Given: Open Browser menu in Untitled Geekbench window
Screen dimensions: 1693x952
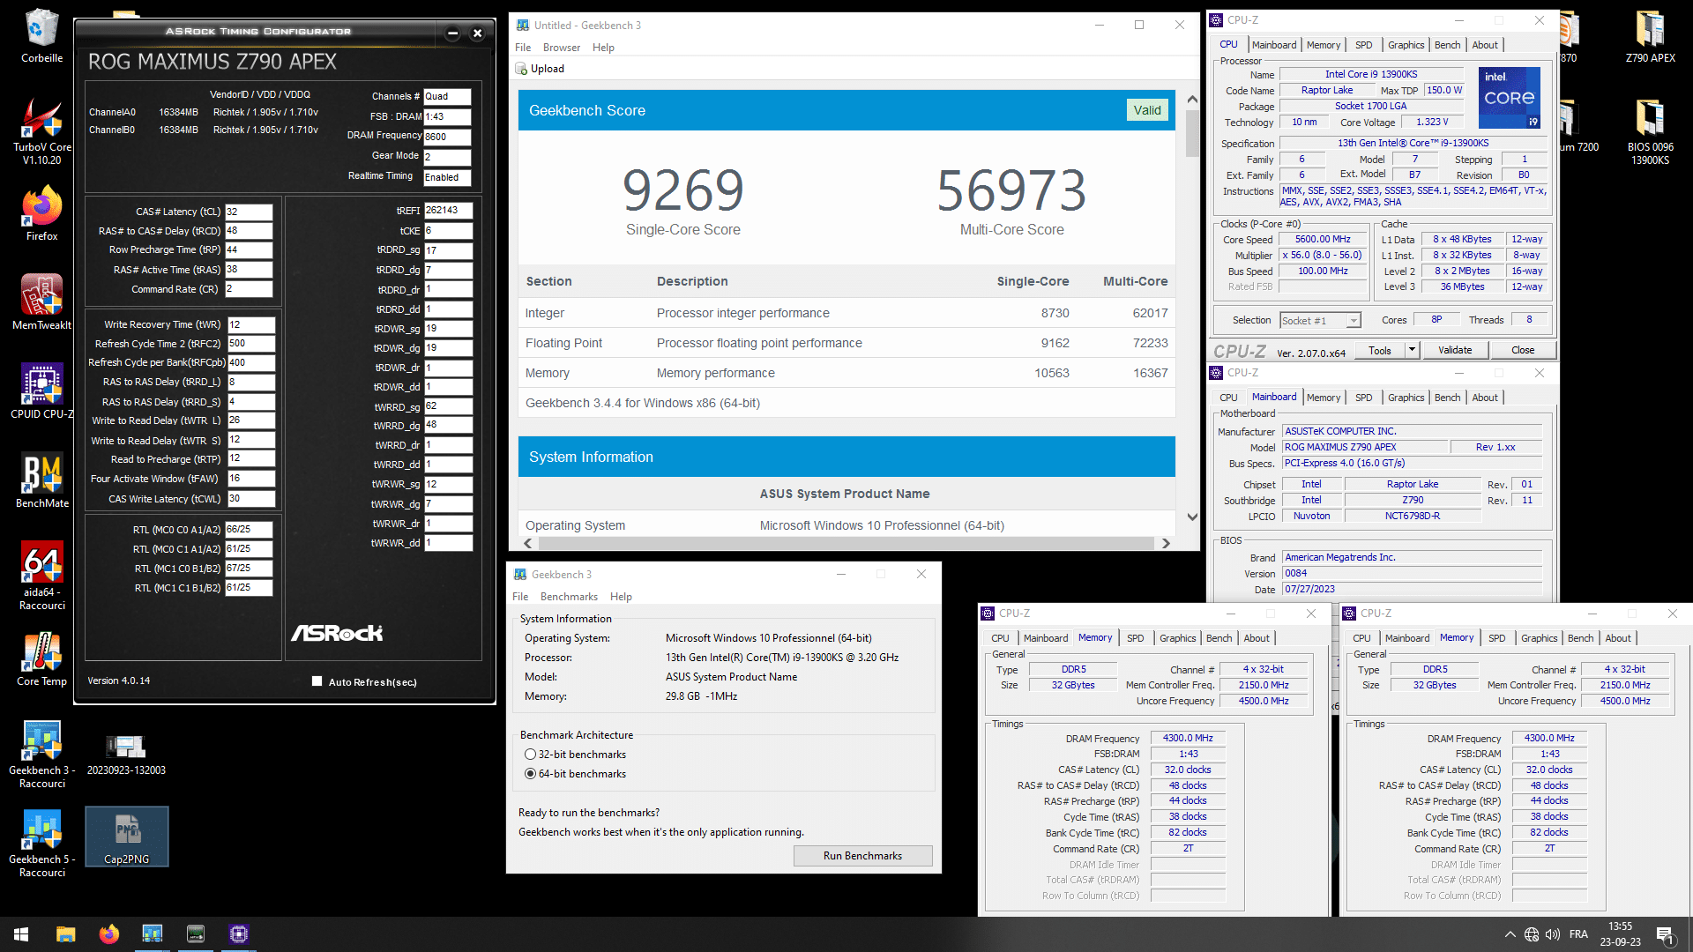Looking at the screenshot, I should point(561,48).
